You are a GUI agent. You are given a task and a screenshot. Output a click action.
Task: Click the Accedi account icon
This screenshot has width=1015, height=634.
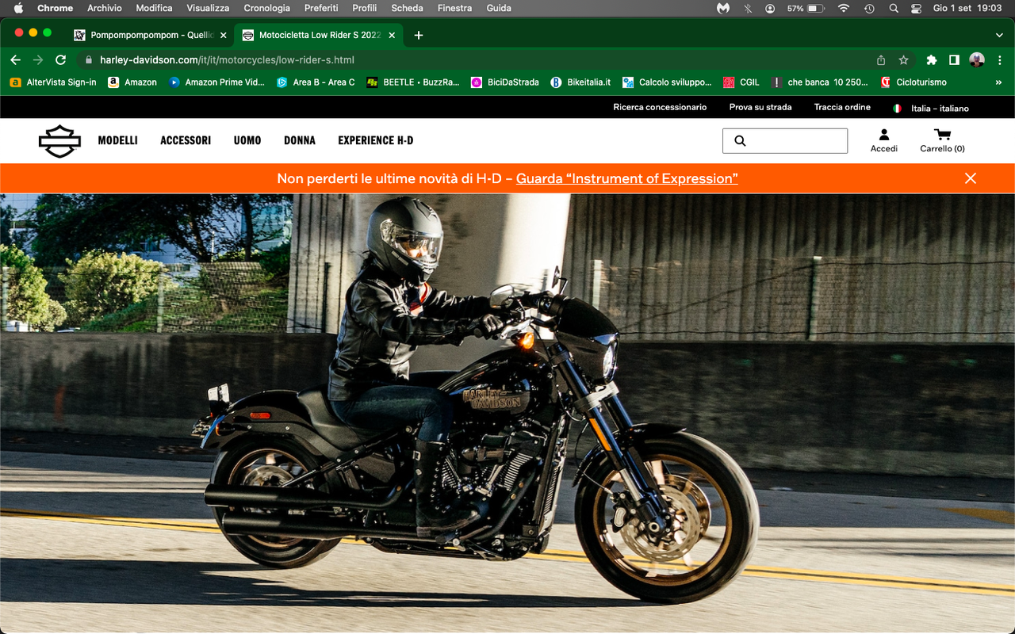click(884, 140)
